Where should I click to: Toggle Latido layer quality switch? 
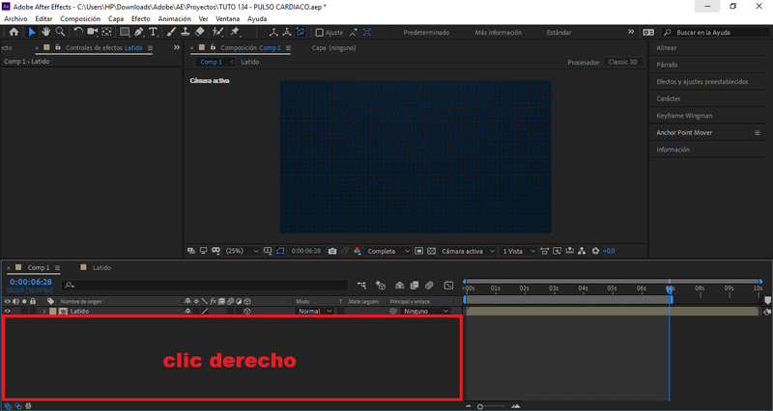pos(205,311)
